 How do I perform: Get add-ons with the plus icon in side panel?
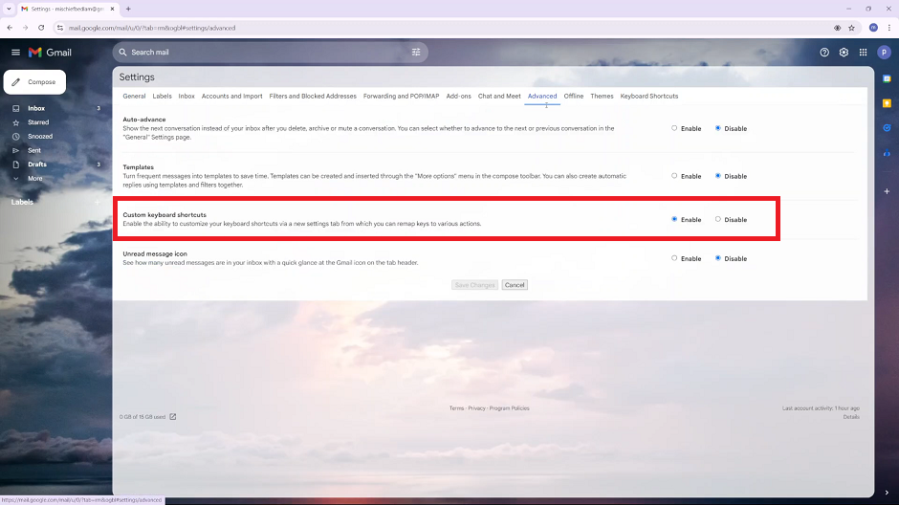pos(887,191)
